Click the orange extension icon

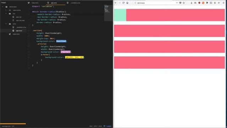click(203, 3)
